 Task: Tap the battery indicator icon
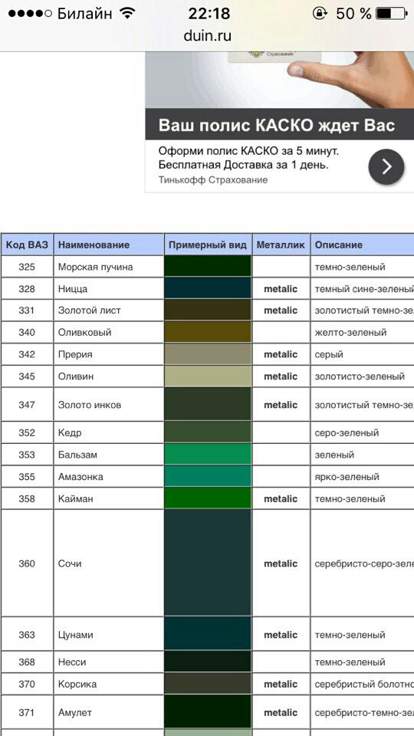(x=392, y=13)
